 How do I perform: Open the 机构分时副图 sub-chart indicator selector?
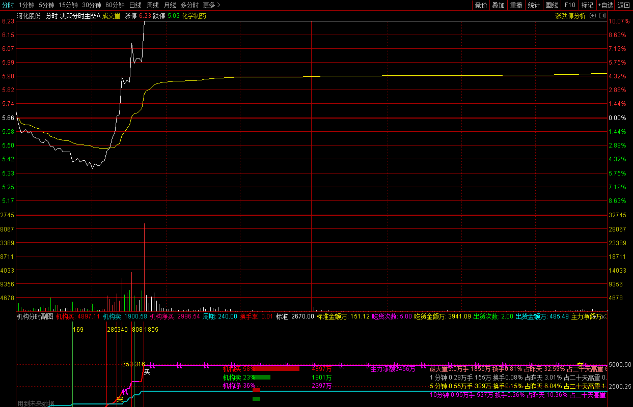(35, 316)
